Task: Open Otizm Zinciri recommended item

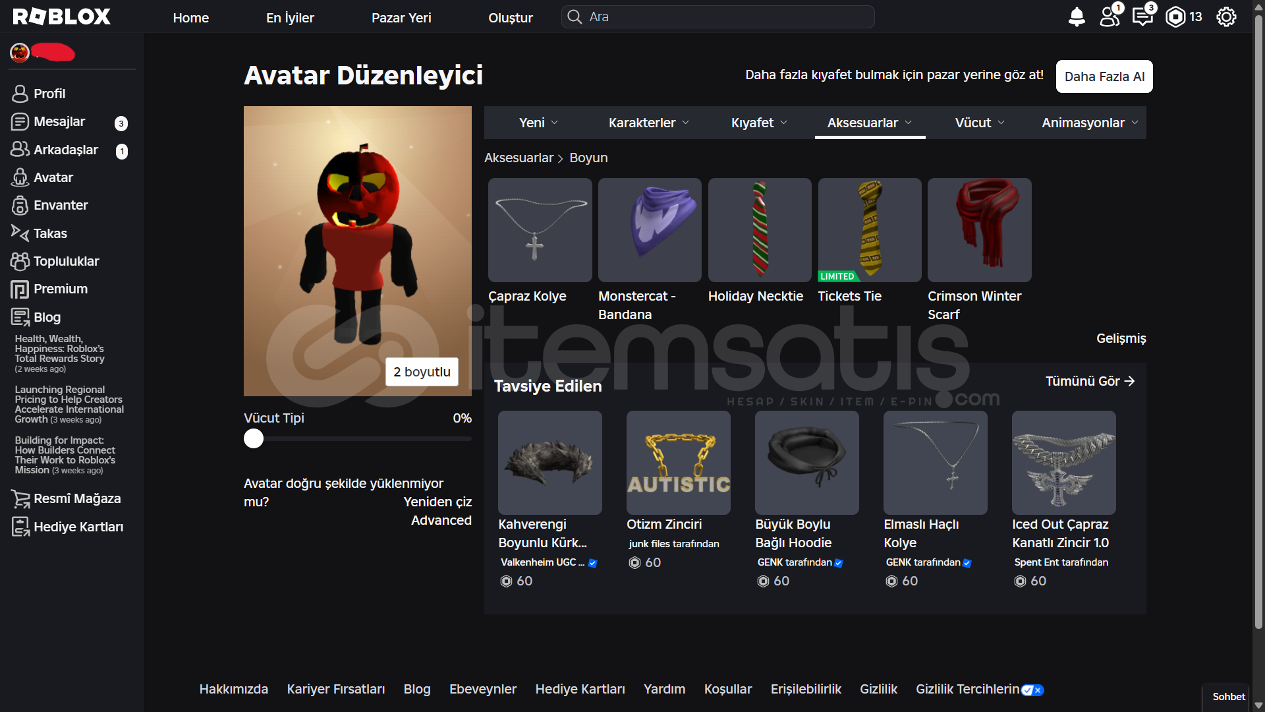Action: pyautogui.click(x=679, y=463)
